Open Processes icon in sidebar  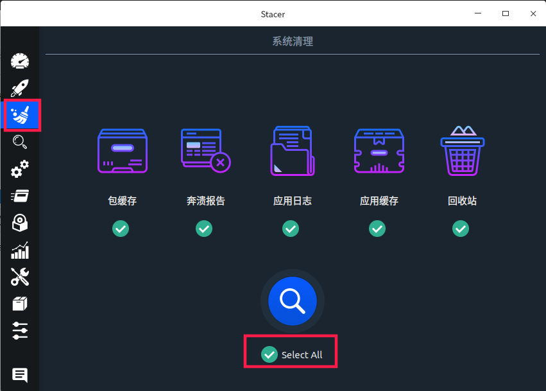(20, 196)
